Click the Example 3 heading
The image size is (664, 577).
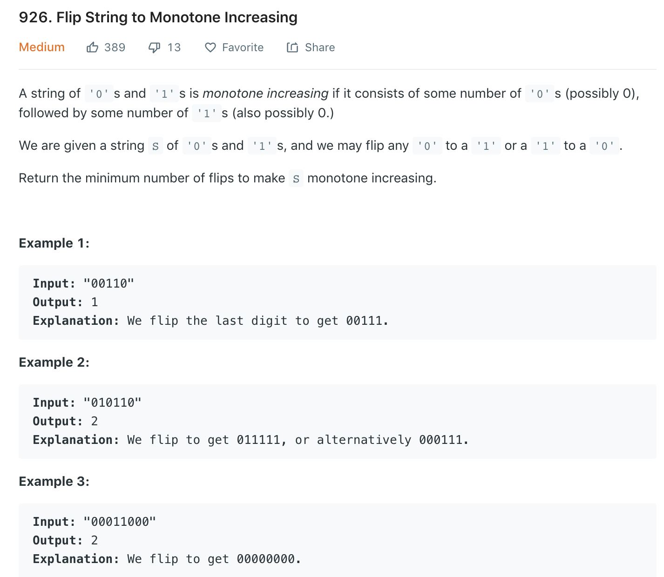[x=54, y=482]
